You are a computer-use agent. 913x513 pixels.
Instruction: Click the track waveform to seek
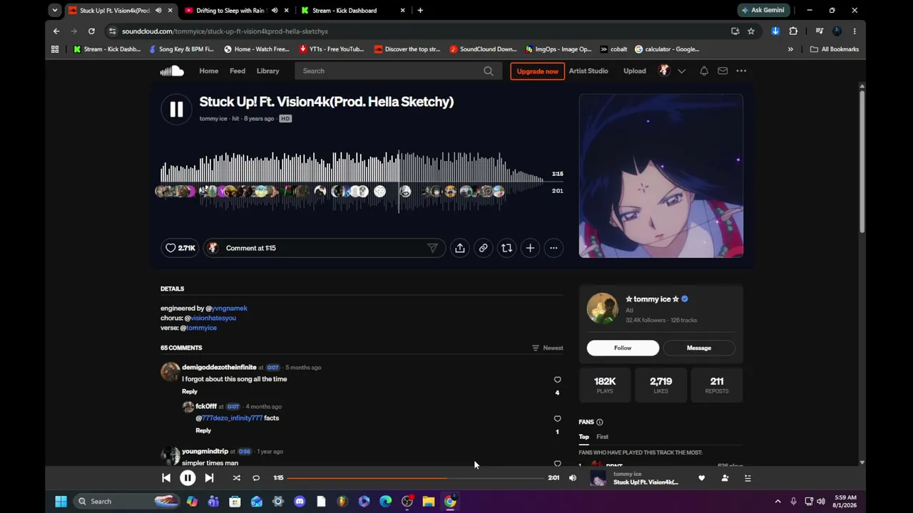[353, 182]
